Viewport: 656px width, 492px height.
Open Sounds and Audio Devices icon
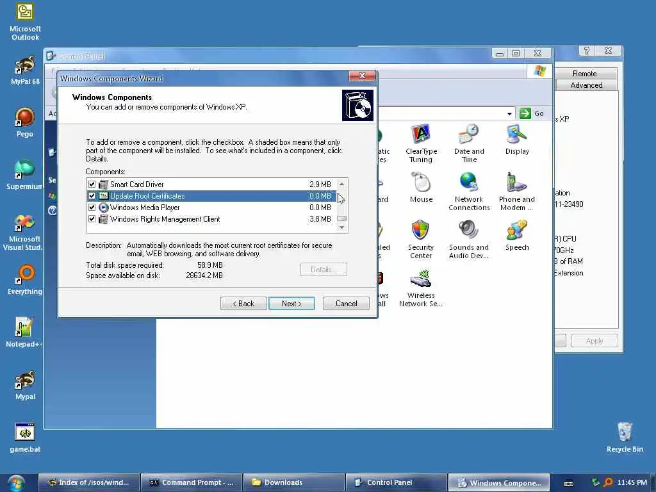pos(468,240)
